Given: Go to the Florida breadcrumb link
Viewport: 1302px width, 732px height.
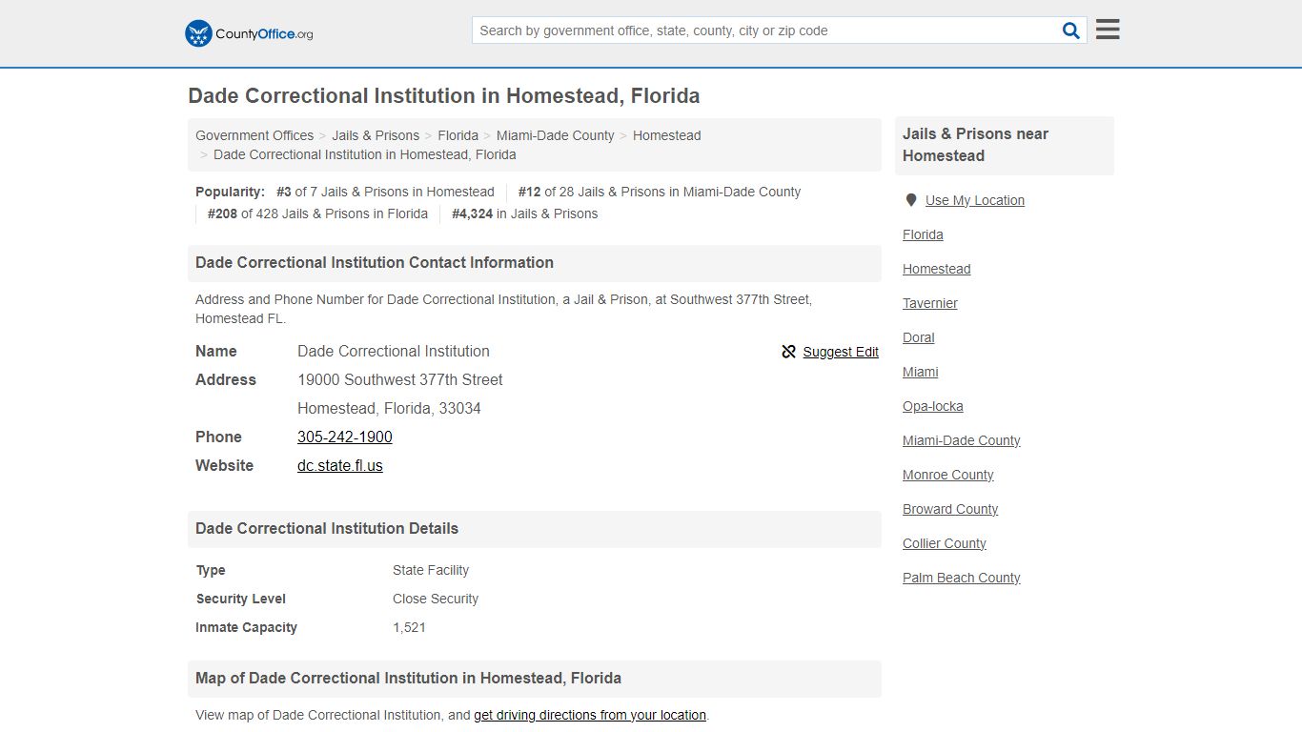Looking at the screenshot, I should click(458, 135).
